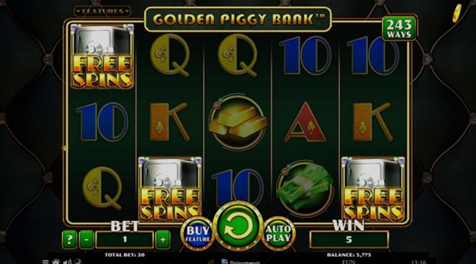The height and width of the screenshot is (264, 476).
Task: Click the gold bars symbol
Action: 237,122
